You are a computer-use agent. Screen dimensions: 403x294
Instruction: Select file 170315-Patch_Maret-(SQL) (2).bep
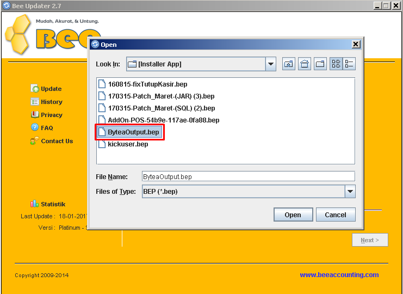point(157,108)
